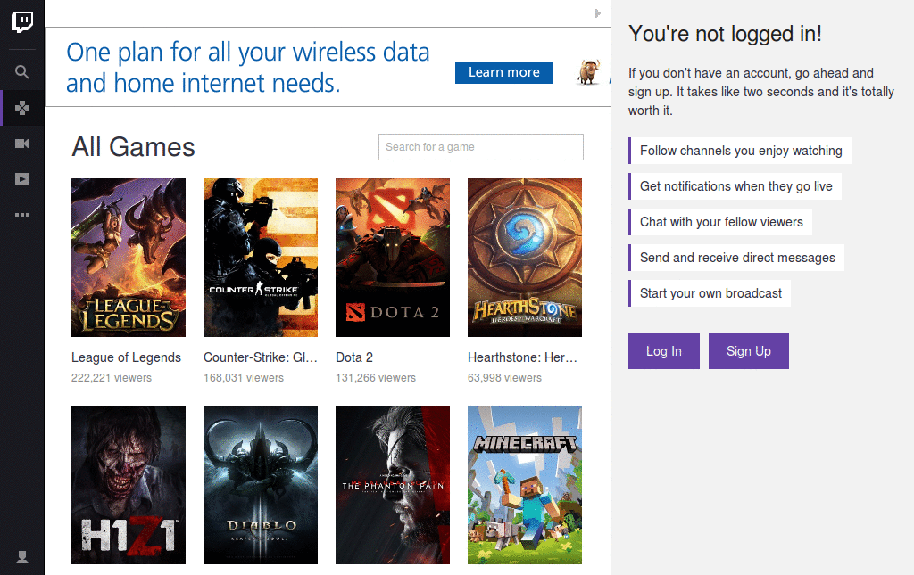The image size is (914, 575).
Task: Click the ad choices arrow icon above banner
Action: tap(597, 13)
